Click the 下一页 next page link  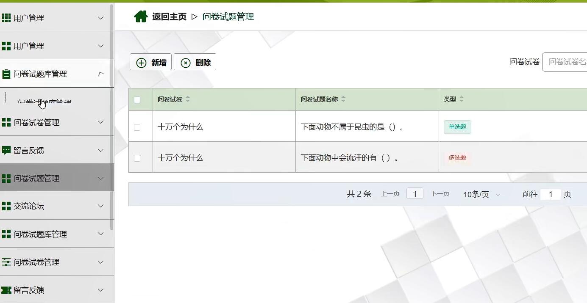(x=440, y=193)
